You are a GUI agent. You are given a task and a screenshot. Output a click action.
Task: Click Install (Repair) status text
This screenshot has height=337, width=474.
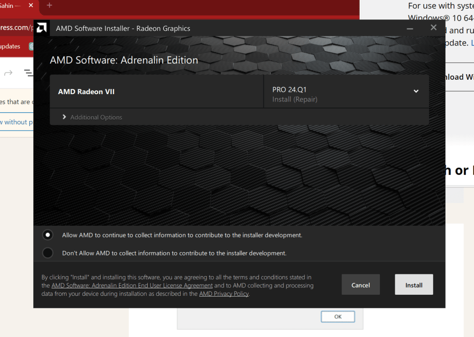pos(295,100)
